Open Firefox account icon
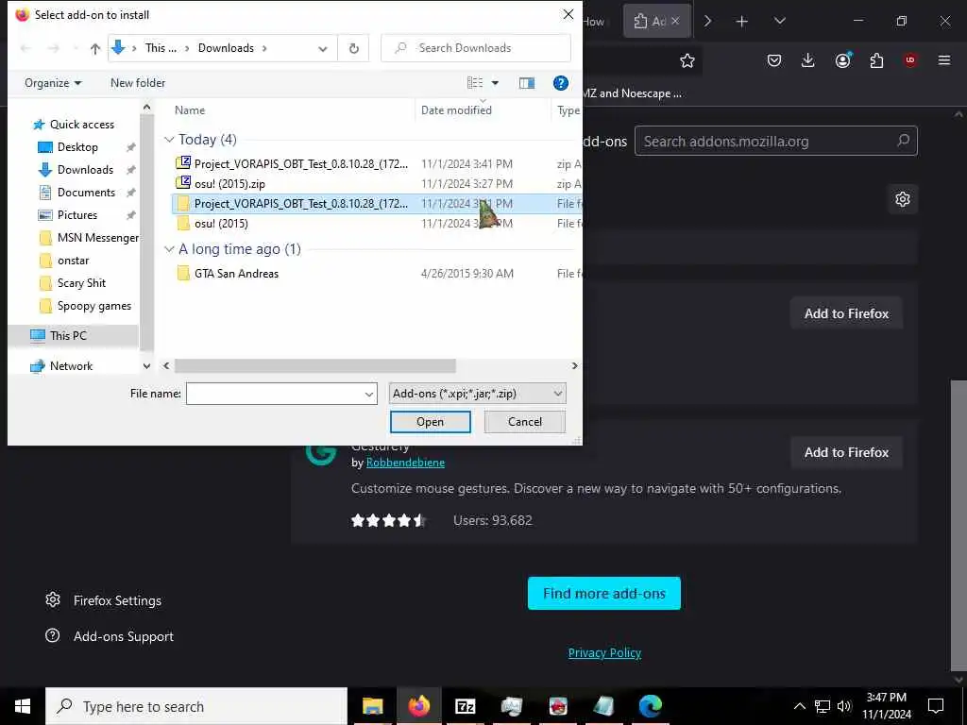This screenshot has width=967, height=725. [x=842, y=59]
